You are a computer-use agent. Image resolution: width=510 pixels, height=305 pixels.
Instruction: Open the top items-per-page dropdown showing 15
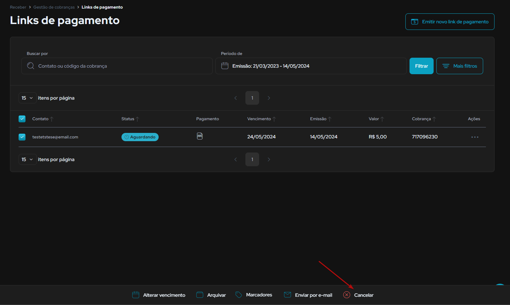(28, 98)
